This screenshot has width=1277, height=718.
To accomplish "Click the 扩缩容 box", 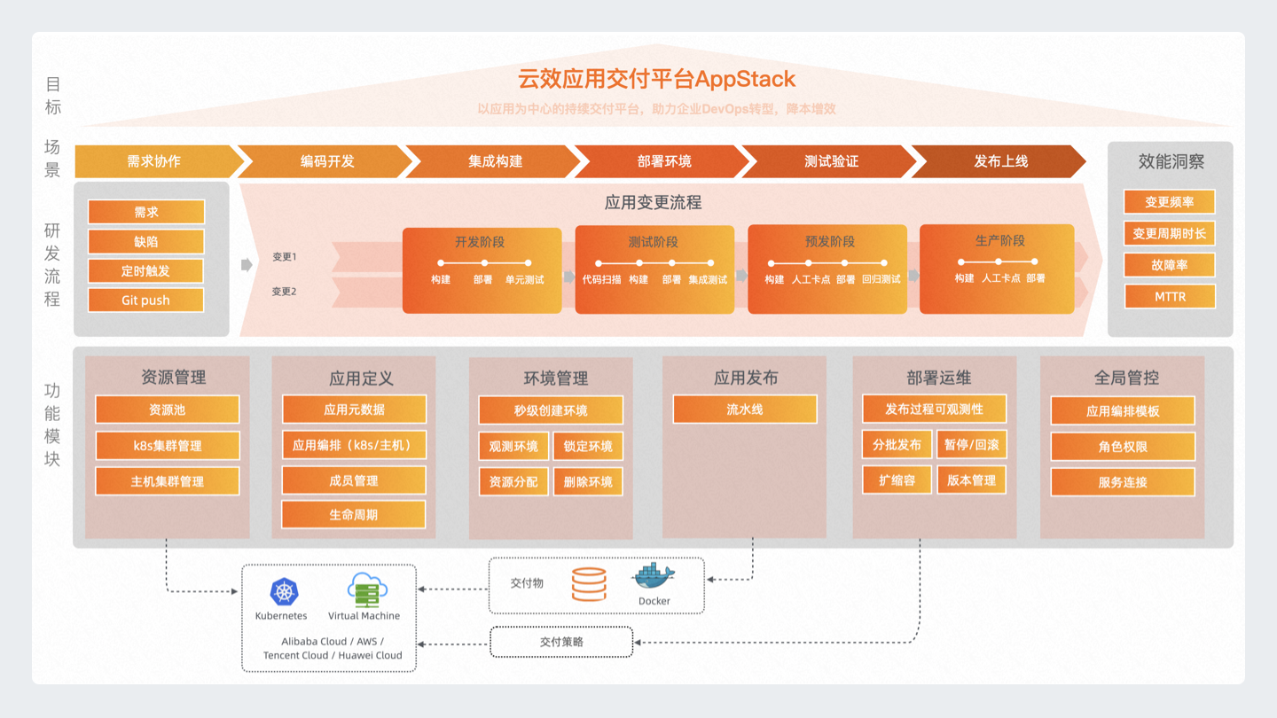I will (x=897, y=480).
